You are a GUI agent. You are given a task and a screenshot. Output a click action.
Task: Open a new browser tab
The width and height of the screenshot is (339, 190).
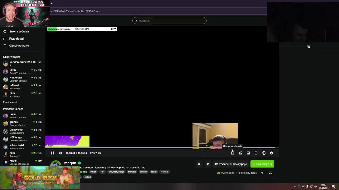pyautogui.click(x=51, y=3)
